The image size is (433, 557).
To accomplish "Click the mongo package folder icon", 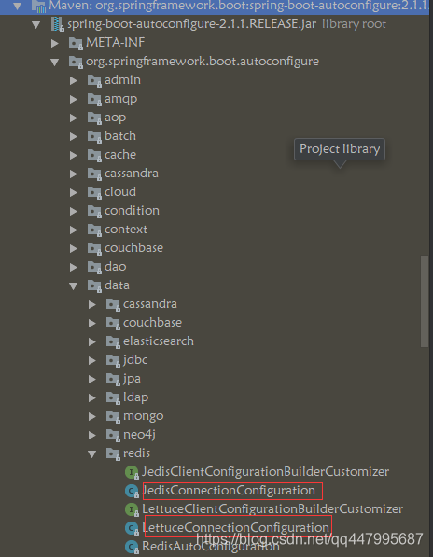I will (113, 416).
